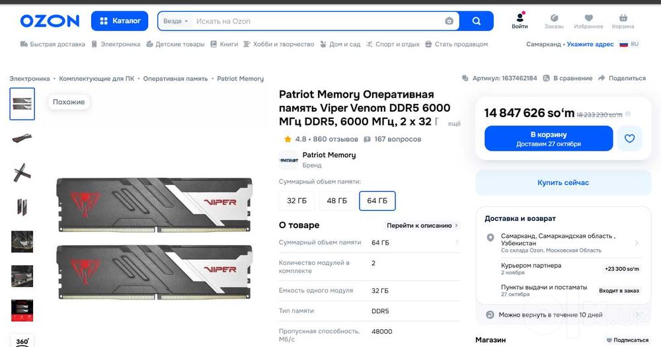Viewport: 661px width, 347px height.
Task: Open the Стать продавцом link
Action: (x=457, y=44)
